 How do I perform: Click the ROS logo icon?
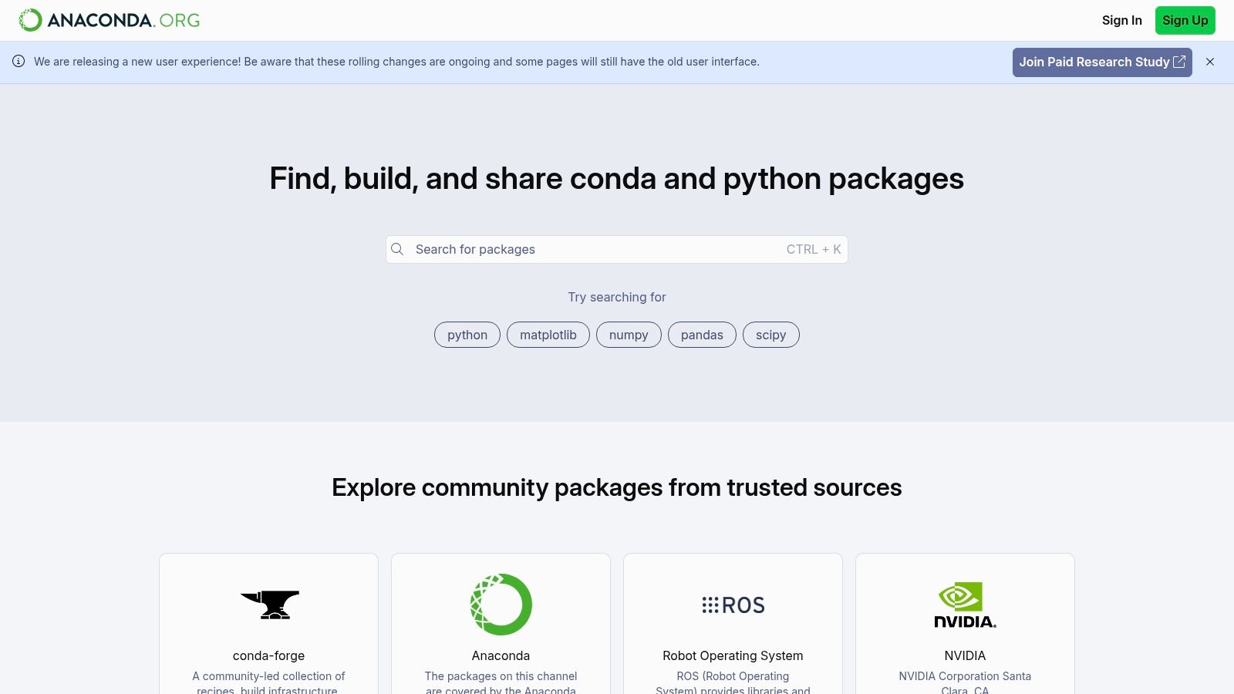pos(732,605)
